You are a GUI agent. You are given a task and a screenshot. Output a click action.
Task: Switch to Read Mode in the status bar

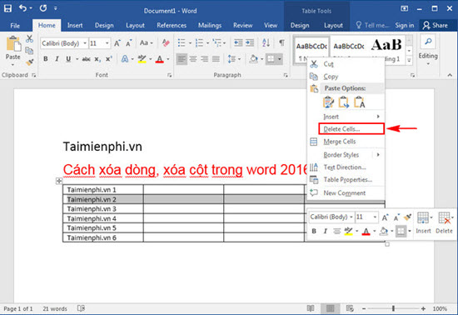[x=311, y=308]
